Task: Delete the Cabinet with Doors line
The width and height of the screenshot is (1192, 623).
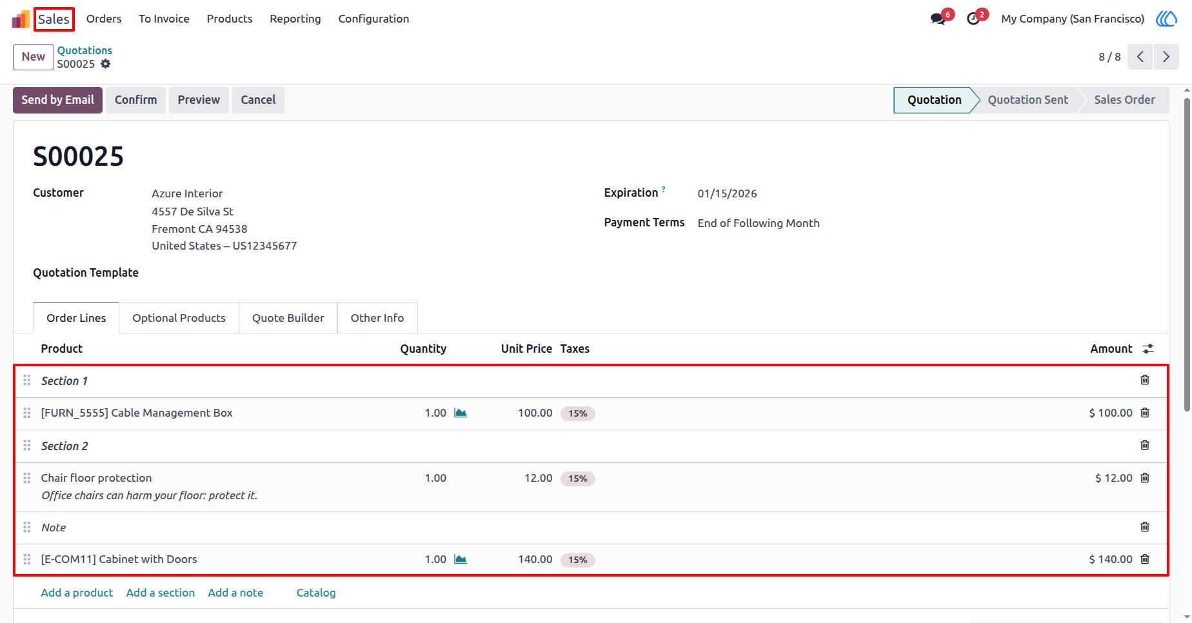Action: (1145, 559)
